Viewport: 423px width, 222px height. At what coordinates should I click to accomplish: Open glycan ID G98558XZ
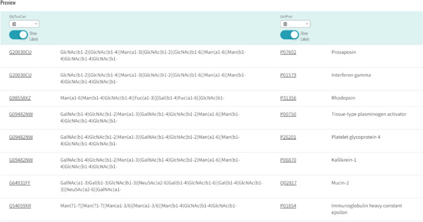20,98
